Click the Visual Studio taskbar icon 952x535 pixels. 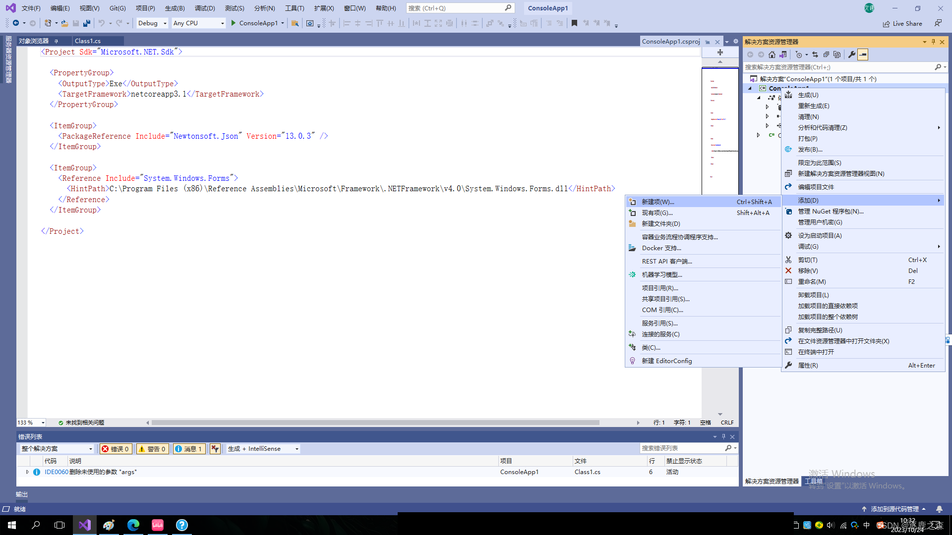point(85,525)
